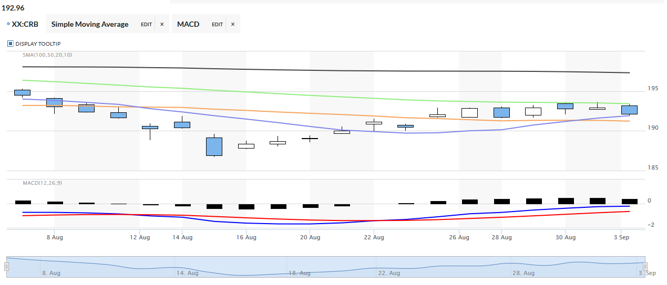Click the large blue candlestick after 14 Aug
667x285 pixels.
pos(214,146)
